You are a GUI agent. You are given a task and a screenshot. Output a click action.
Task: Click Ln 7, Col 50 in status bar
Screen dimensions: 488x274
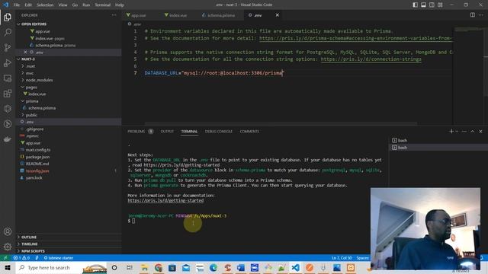tap(342, 258)
